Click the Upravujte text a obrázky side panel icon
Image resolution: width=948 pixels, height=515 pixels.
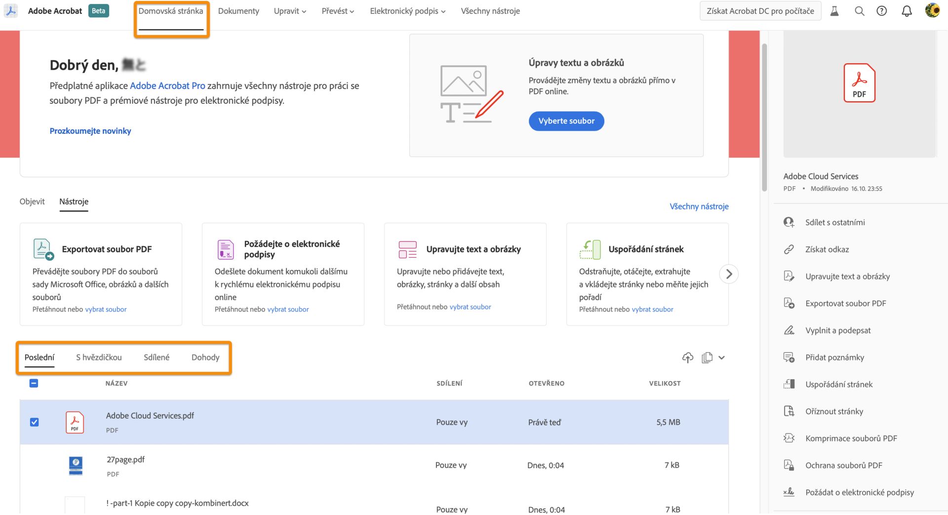(789, 276)
